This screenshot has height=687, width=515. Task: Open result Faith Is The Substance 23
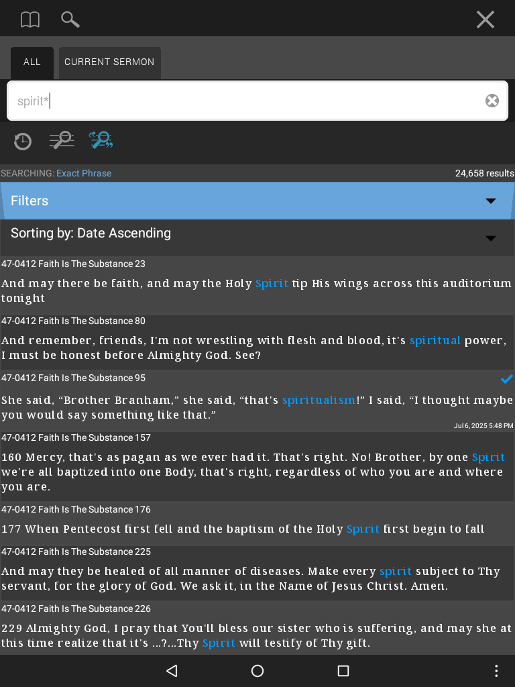click(x=257, y=284)
